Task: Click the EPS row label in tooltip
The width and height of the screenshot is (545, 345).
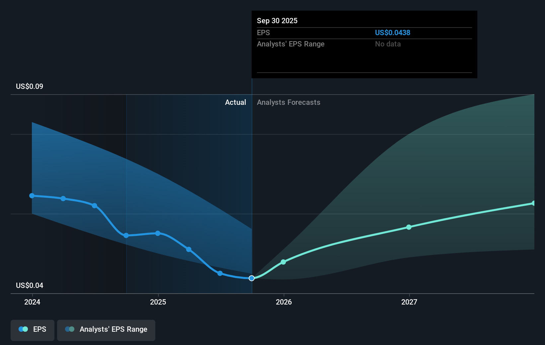Action: click(x=263, y=33)
